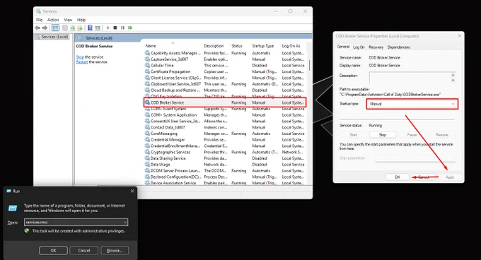Click the Stop button in Properties dialog
This screenshot has height=260, width=481.
pyautogui.click(x=383, y=135)
